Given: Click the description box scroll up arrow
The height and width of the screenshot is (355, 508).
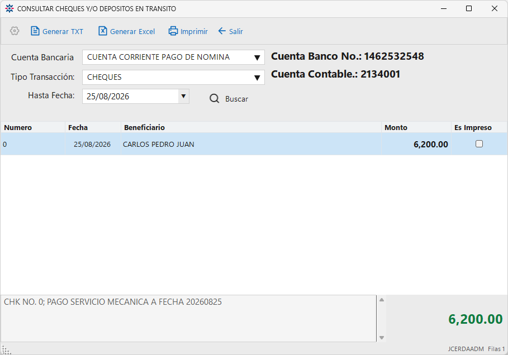Looking at the screenshot, I should click(x=382, y=300).
